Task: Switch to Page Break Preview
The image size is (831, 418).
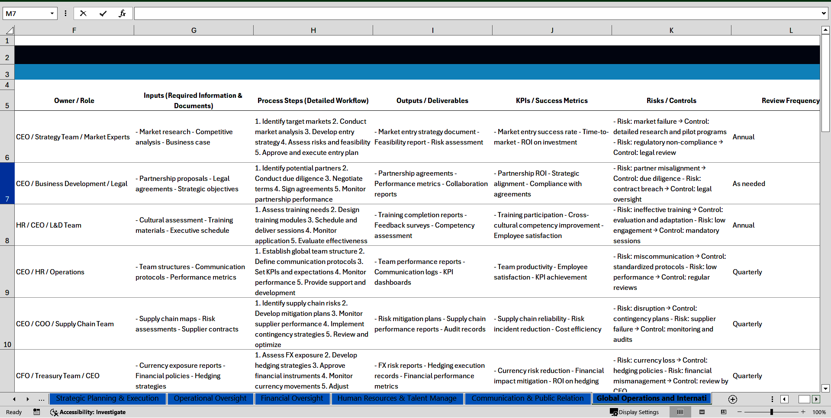Action: 724,412
